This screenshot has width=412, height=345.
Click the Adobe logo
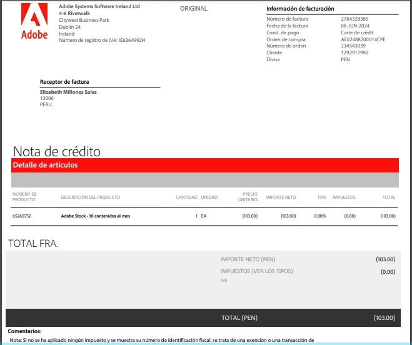(34, 21)
